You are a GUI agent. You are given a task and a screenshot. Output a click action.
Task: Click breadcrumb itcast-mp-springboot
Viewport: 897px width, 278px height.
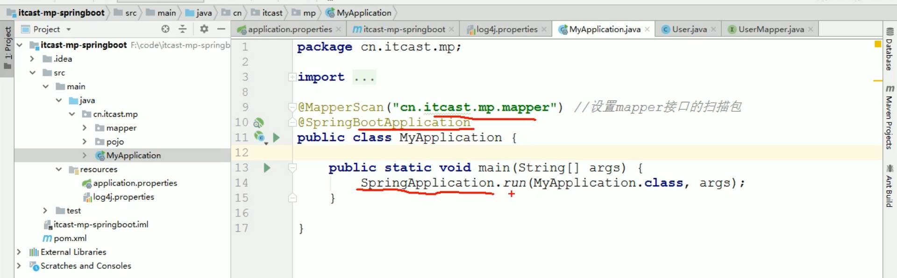click(x=56, y=13)
